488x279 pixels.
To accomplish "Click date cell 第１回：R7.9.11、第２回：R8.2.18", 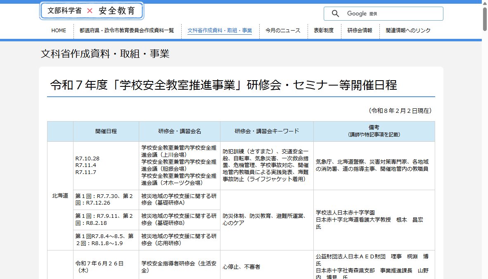I will pos(106,220).
